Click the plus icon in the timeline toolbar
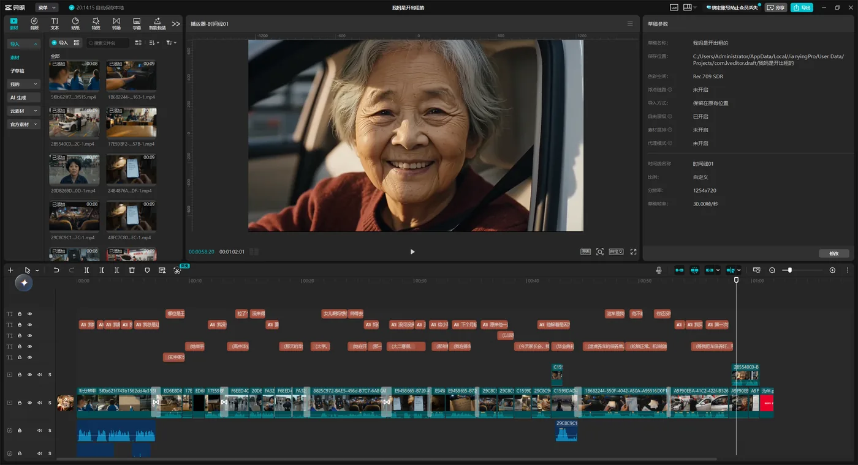Image resolution: width=858 pixels, height=465 pixels. [x=10, y=270]
